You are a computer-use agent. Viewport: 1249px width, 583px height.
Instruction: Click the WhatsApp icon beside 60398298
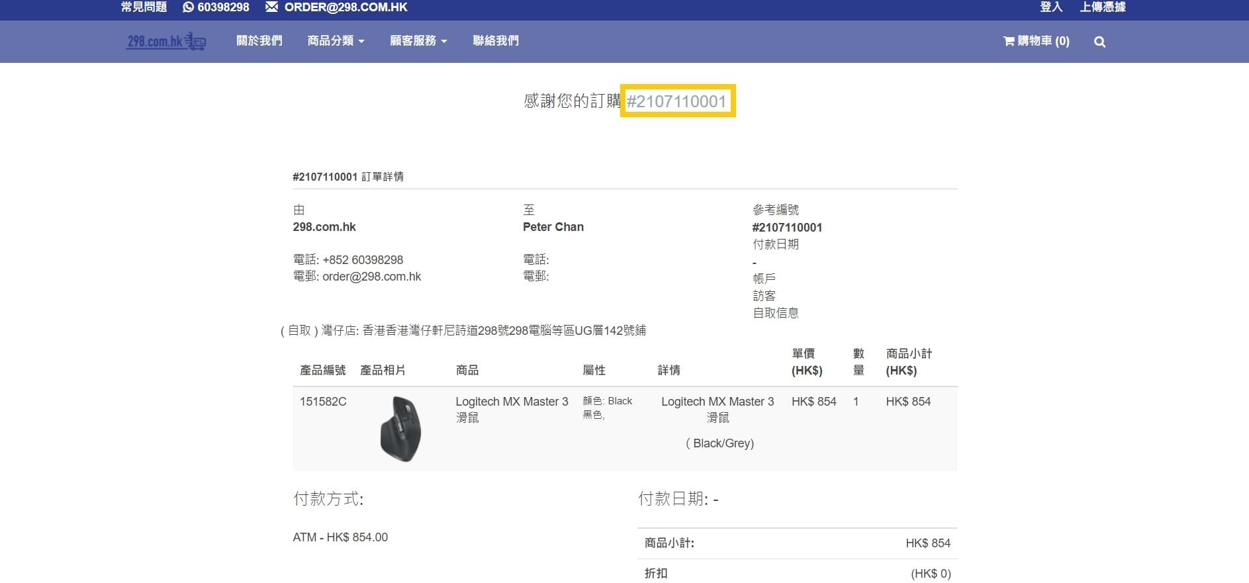point(189,7)
